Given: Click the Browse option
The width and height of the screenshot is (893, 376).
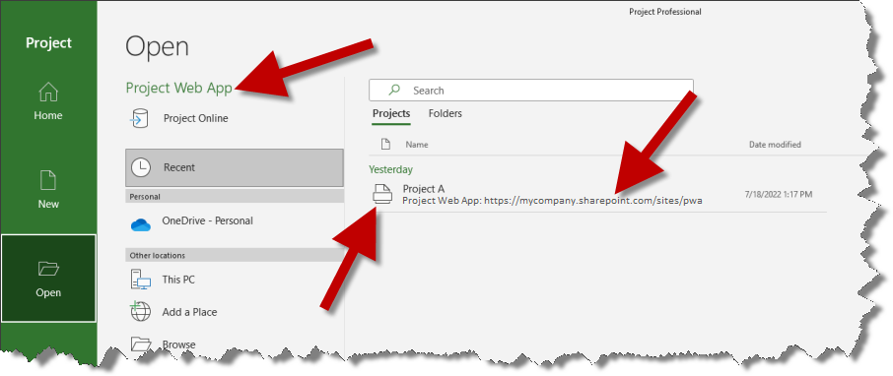Looking at the screenshot, I should coord(178,345).
